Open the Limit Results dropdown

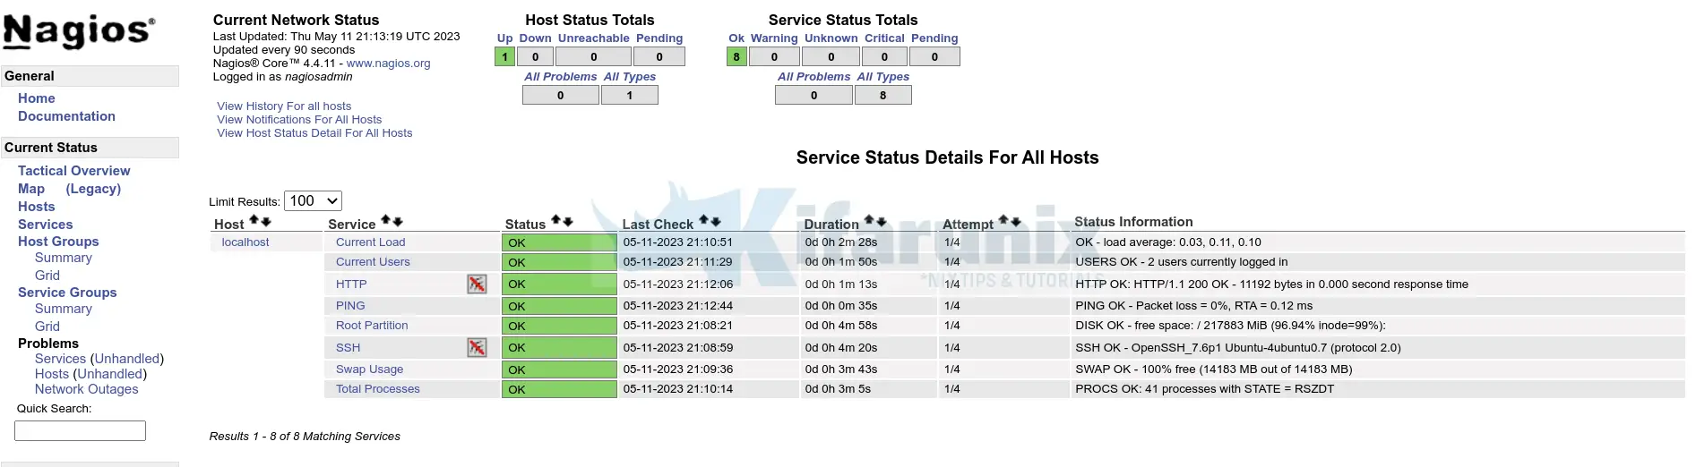click(x=313, y=201)
